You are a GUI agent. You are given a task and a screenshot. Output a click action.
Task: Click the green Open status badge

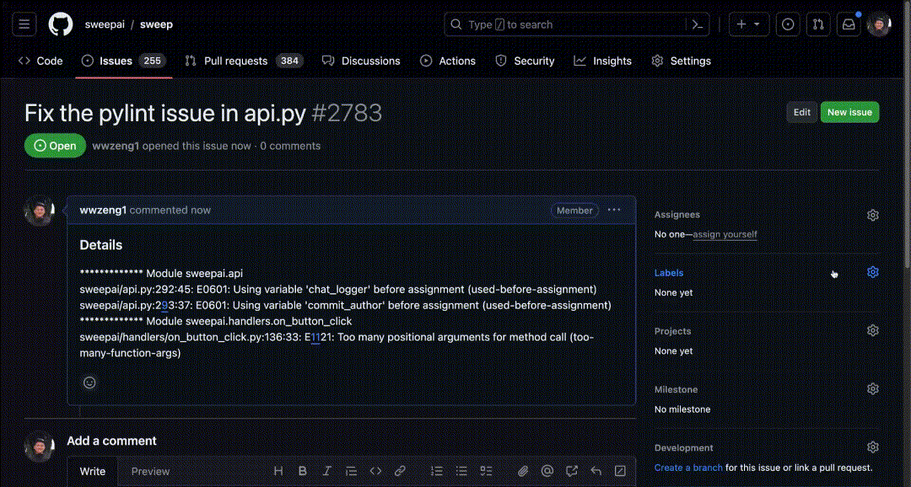(x=55, y=146)
